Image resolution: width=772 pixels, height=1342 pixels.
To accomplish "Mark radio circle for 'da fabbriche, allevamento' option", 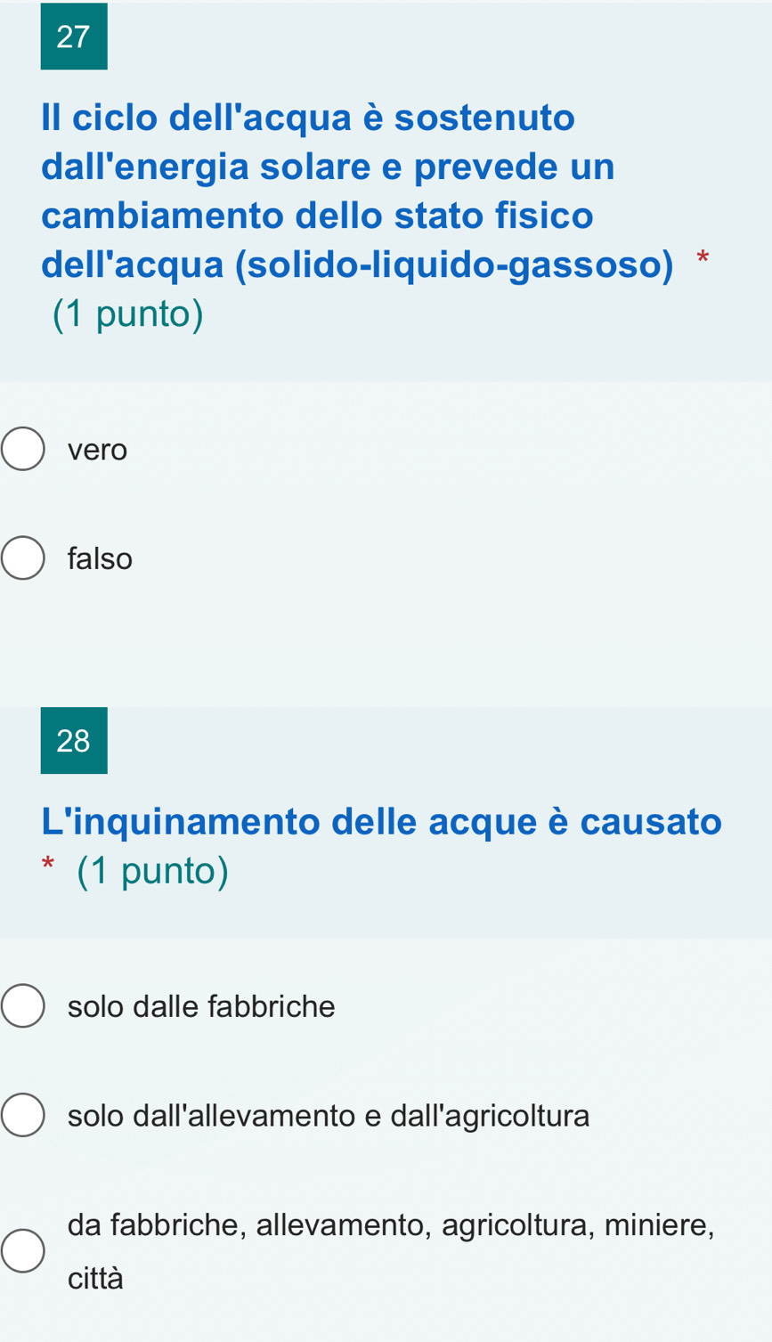I will (x=22, y=1250).
